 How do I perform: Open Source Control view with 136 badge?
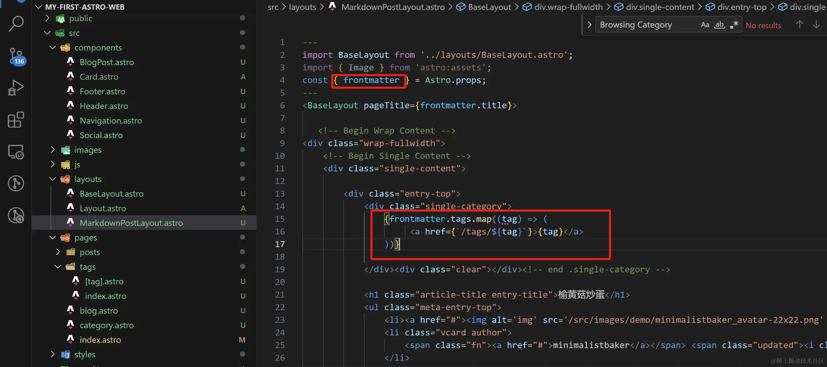[x=16, y=56]
